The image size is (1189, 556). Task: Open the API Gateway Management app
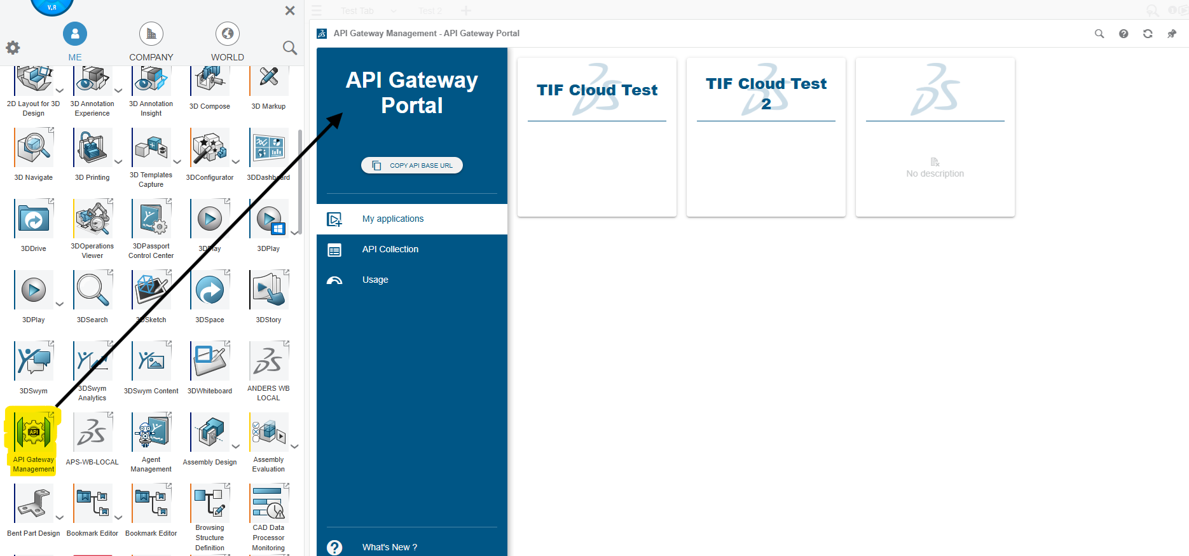pyautogui.click(x=34, y=442)
